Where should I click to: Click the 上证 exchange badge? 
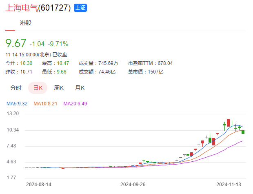pos(80,8)
